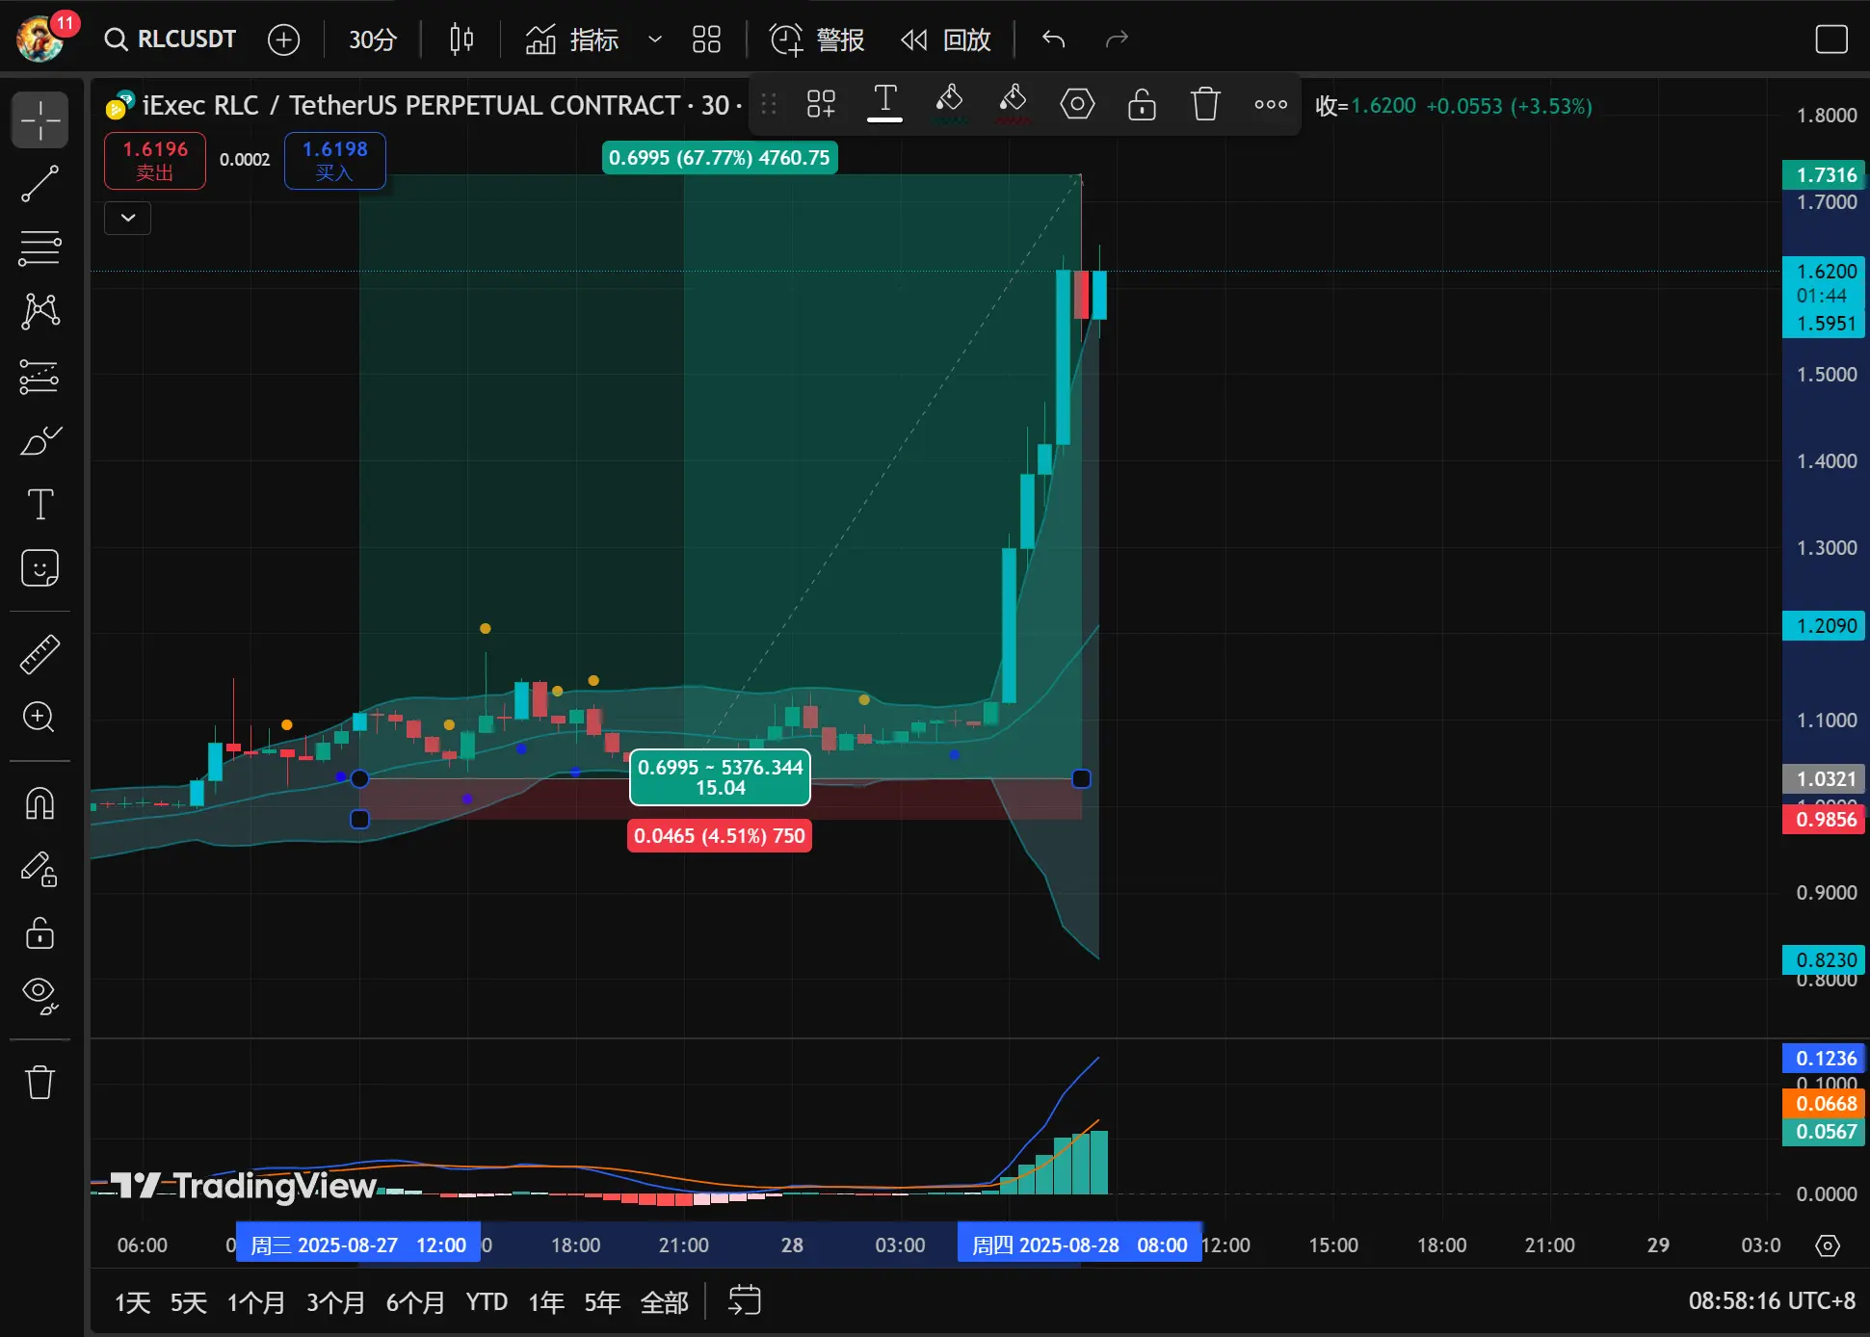Toggle stay in drawing mode
This screenshot has height=1337, width=1870.
[x=40, y=869]
